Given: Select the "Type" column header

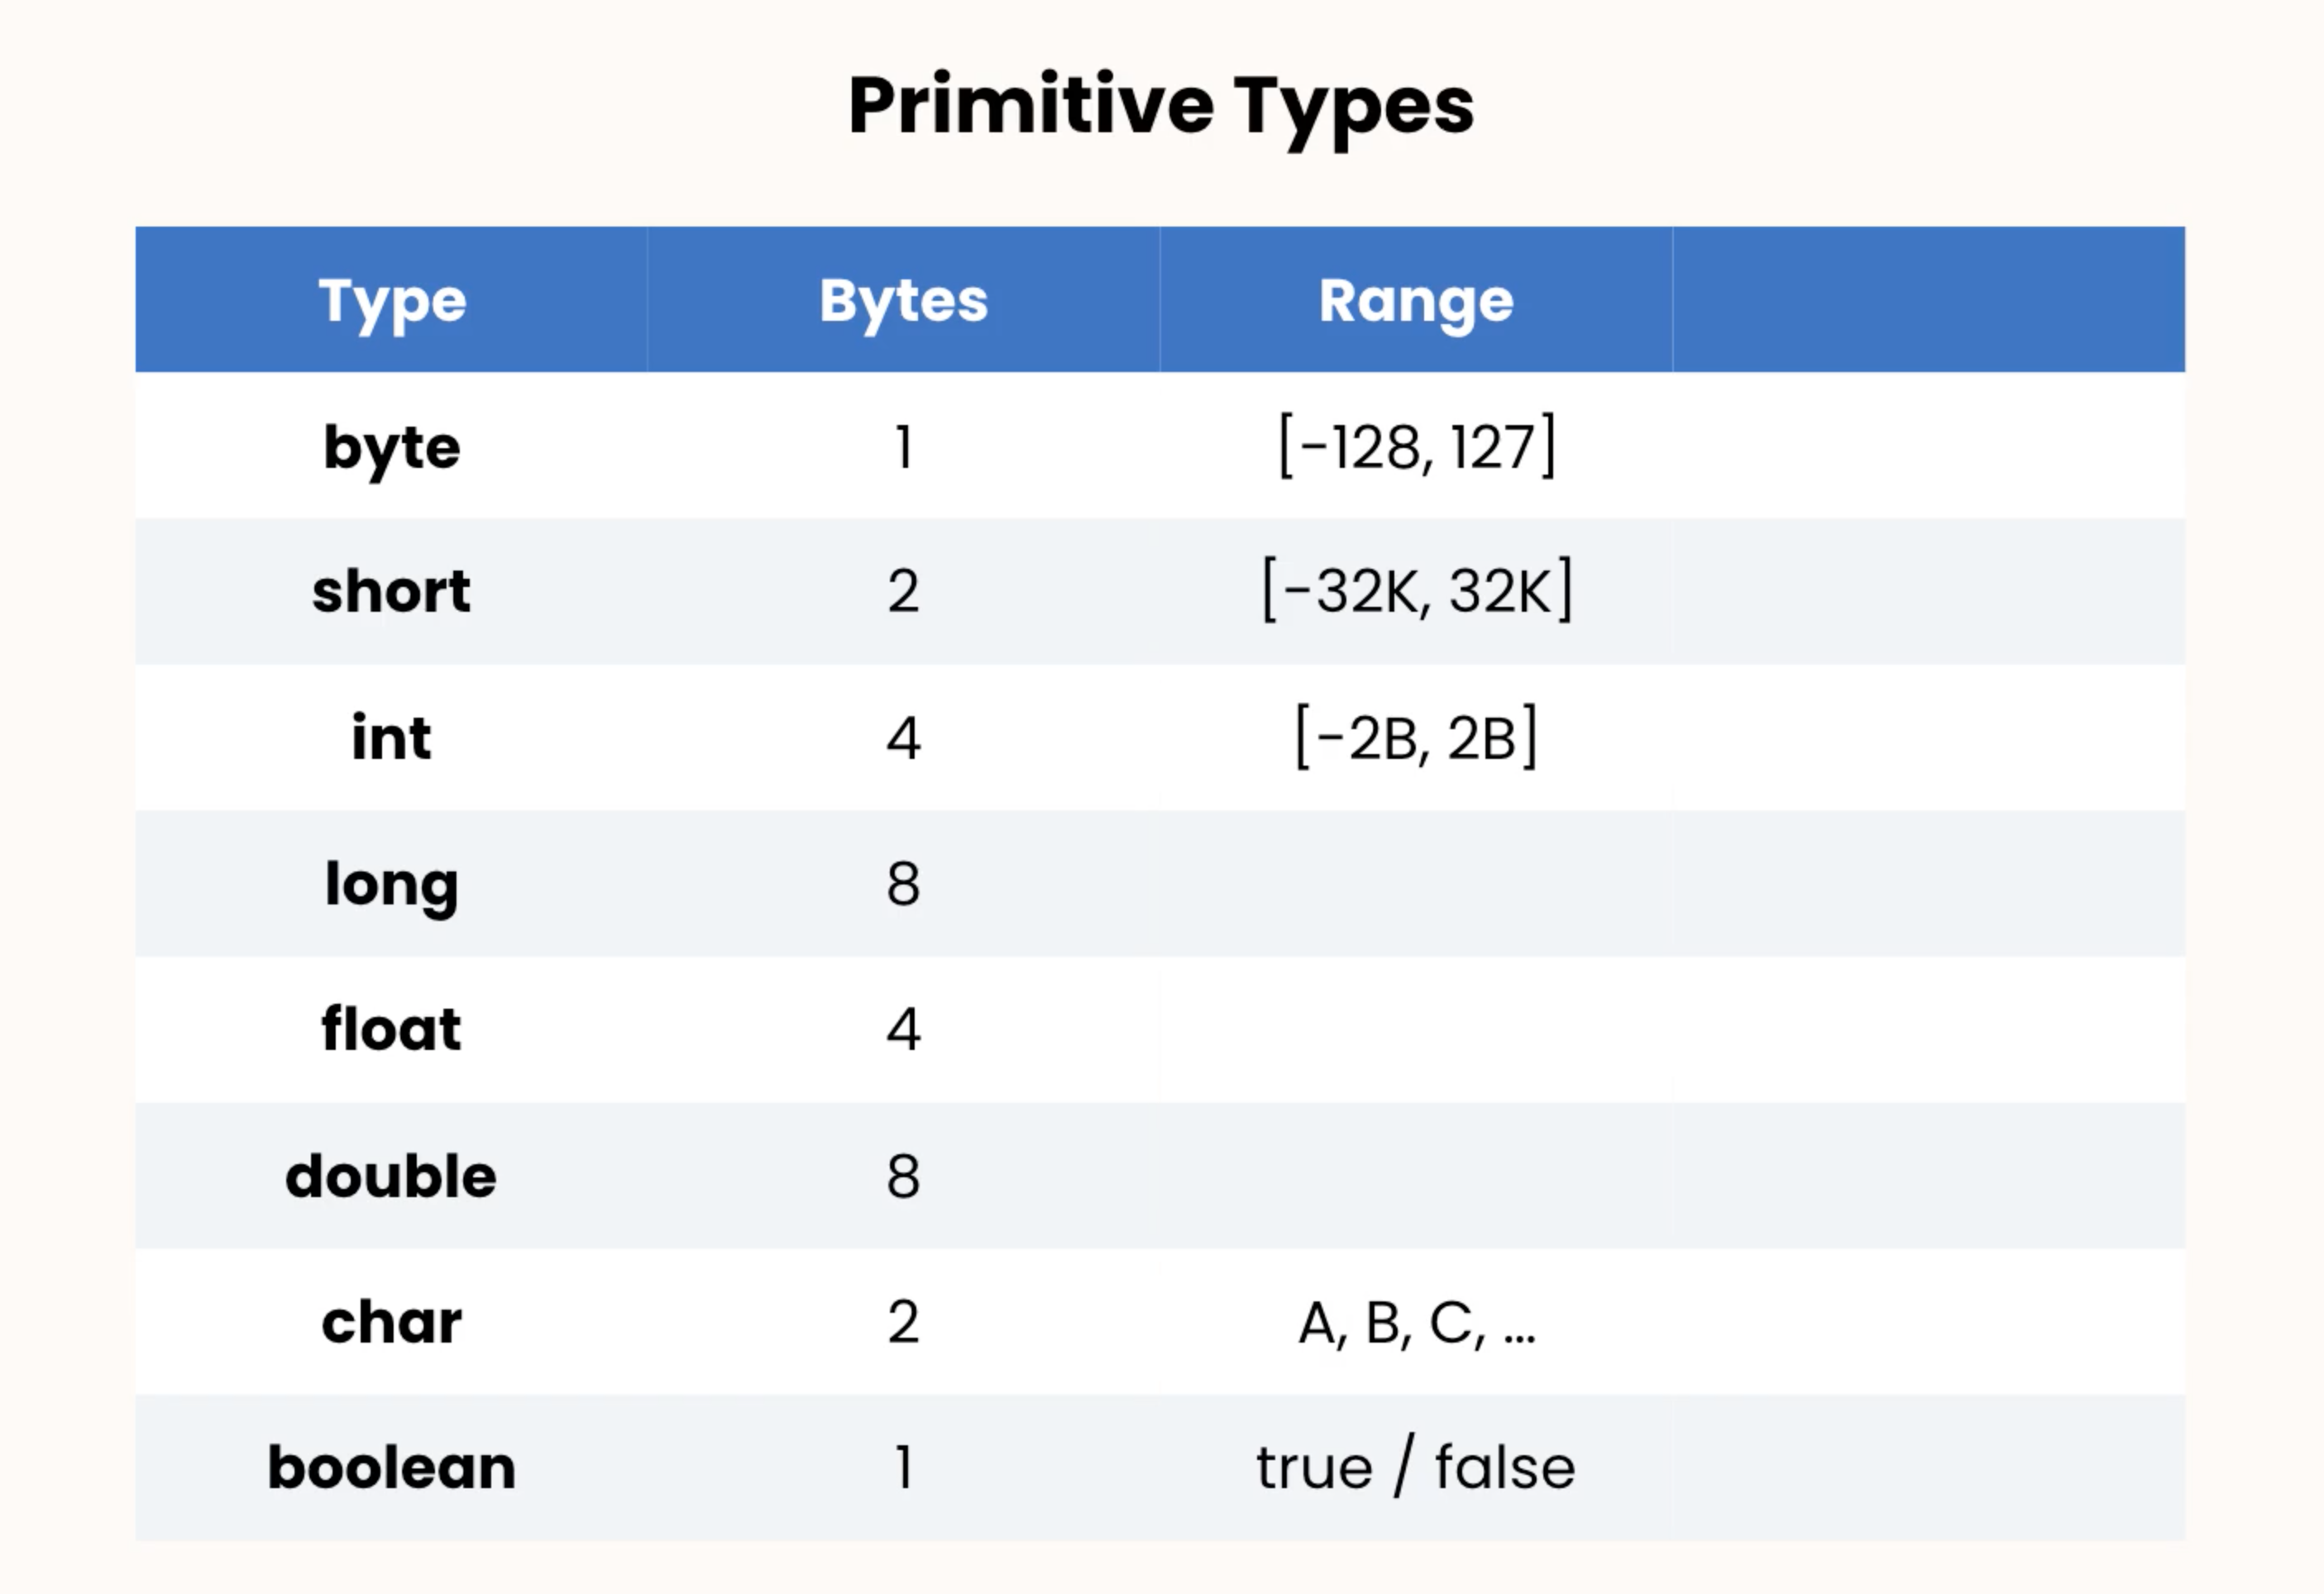Looking at the screenshot, I should click(x=392, y=301).
